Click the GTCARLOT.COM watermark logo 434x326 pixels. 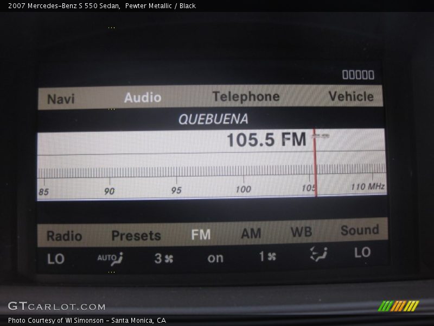tap(56, 306)
